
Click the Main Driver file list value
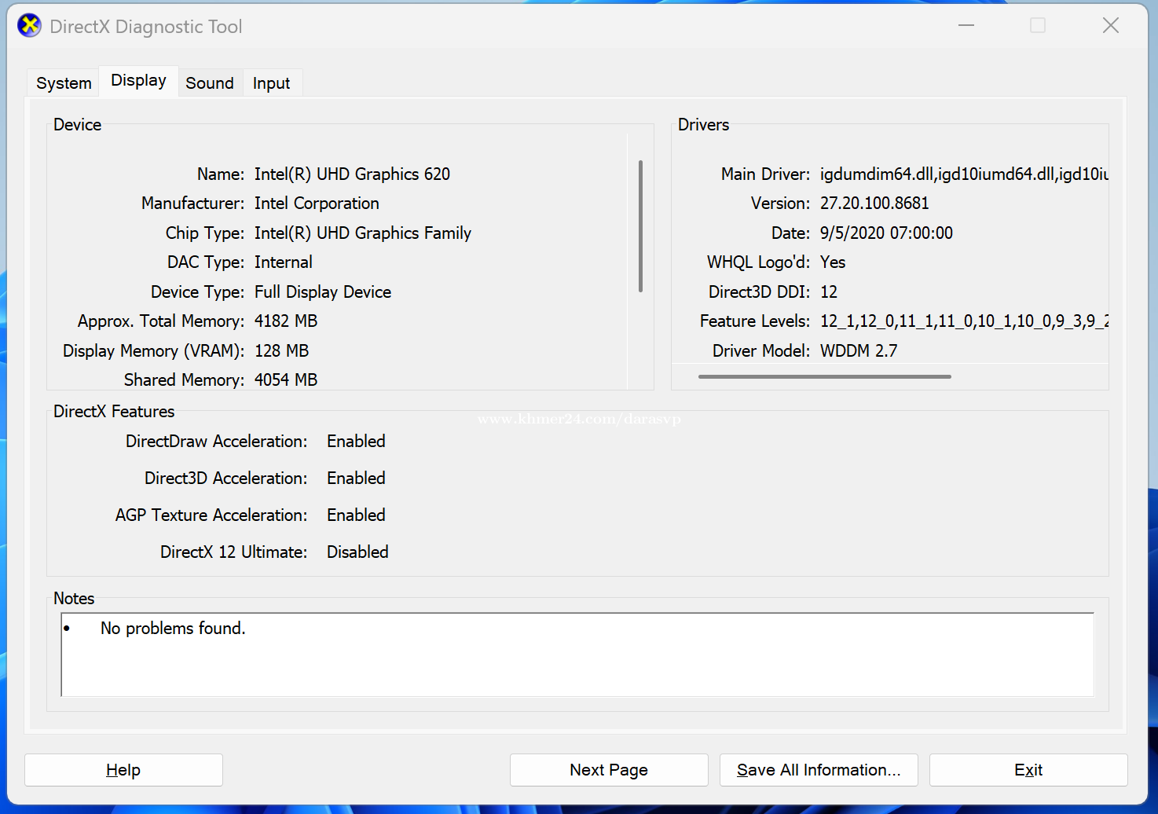[963, 174]
